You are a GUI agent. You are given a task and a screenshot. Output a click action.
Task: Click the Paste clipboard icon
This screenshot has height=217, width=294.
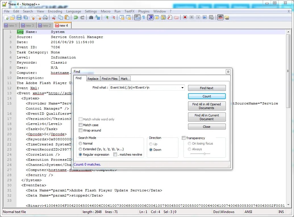[67, 17]
